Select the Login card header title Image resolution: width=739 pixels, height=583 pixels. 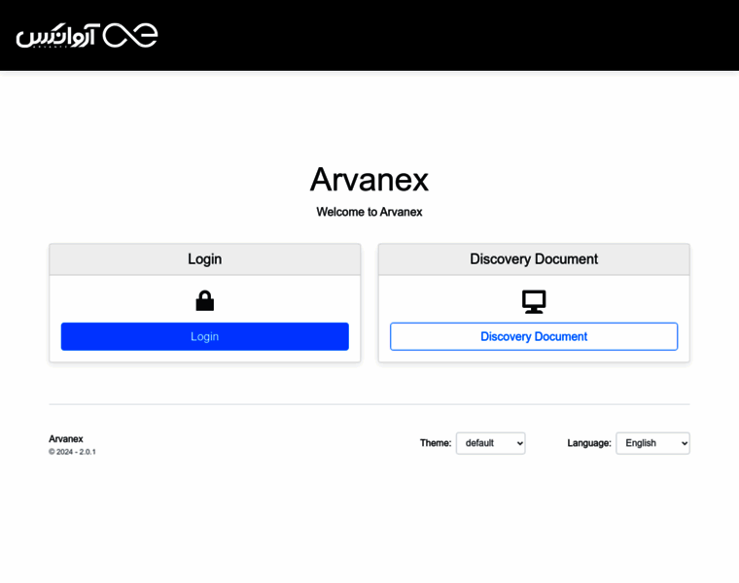click(204, 259)
